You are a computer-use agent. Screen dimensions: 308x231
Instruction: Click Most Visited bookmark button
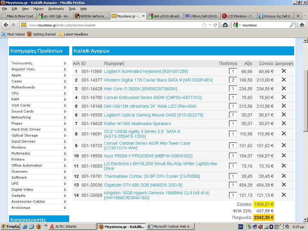pos(13,34)
